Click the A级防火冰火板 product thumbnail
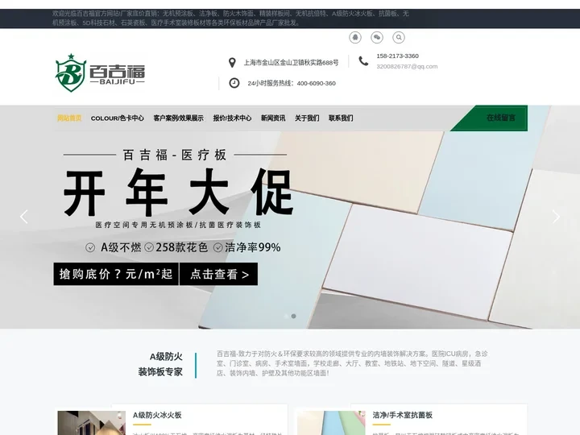Screen dimensions: 580x435 coord(92,423)
